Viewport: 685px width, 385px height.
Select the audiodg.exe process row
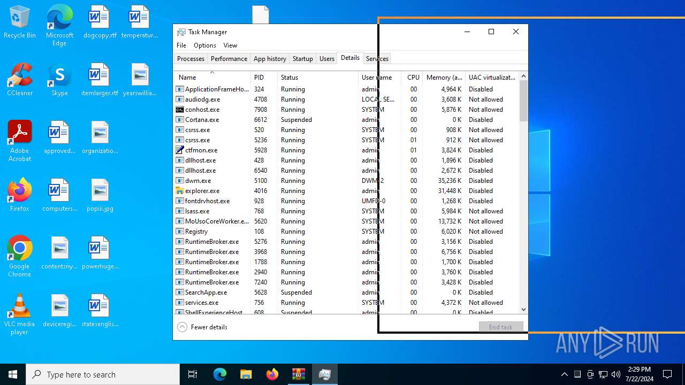click(347, 99)
